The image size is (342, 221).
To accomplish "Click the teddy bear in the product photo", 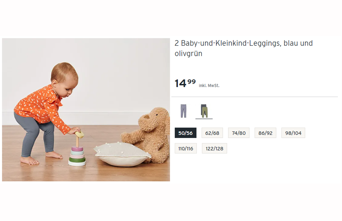I will click(x=149, y=134).
